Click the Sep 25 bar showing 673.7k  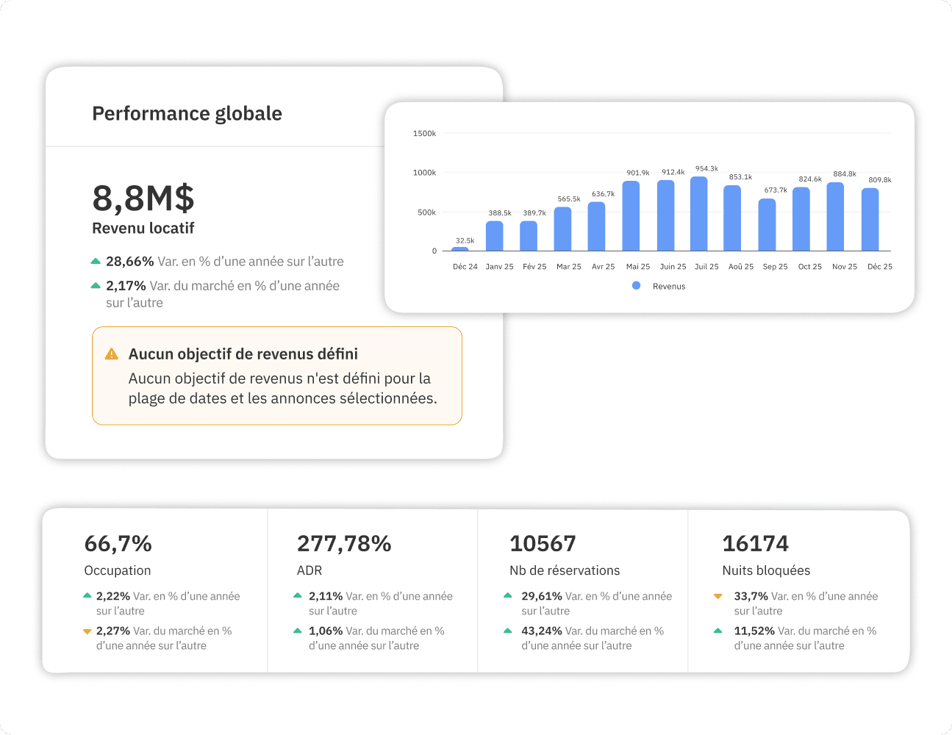click(767, 225)
